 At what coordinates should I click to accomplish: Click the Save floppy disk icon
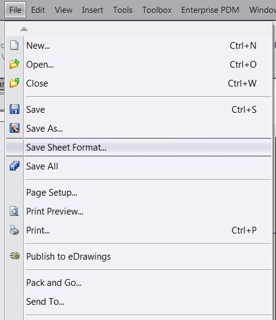(15, 109)
